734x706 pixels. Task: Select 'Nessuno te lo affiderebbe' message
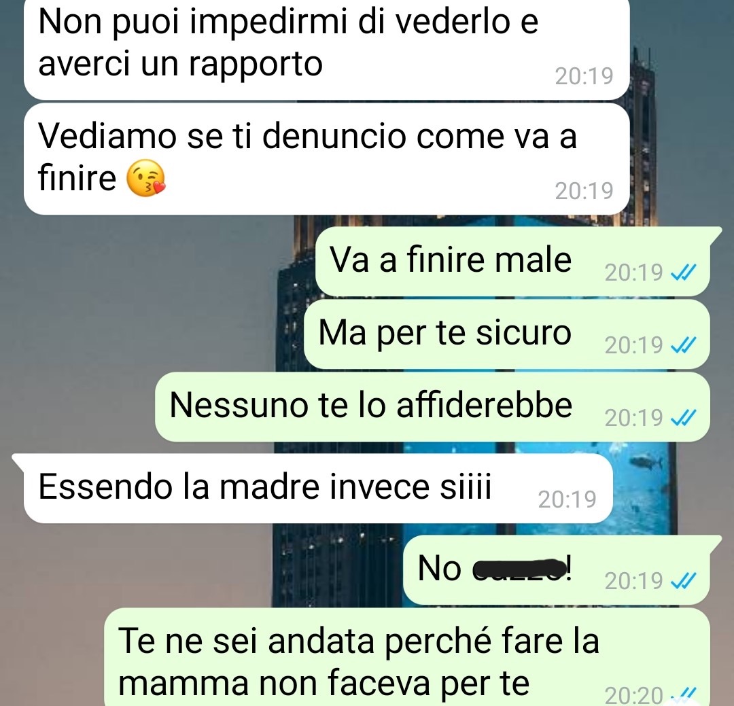click(x=432, y=406)
